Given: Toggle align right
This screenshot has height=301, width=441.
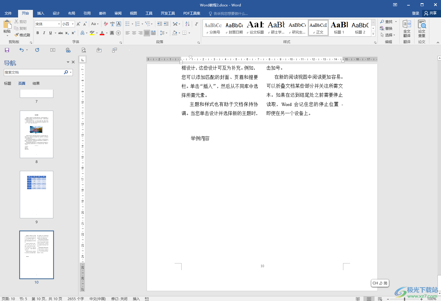Looking at the screenshot, I should [x=140, y=33].
